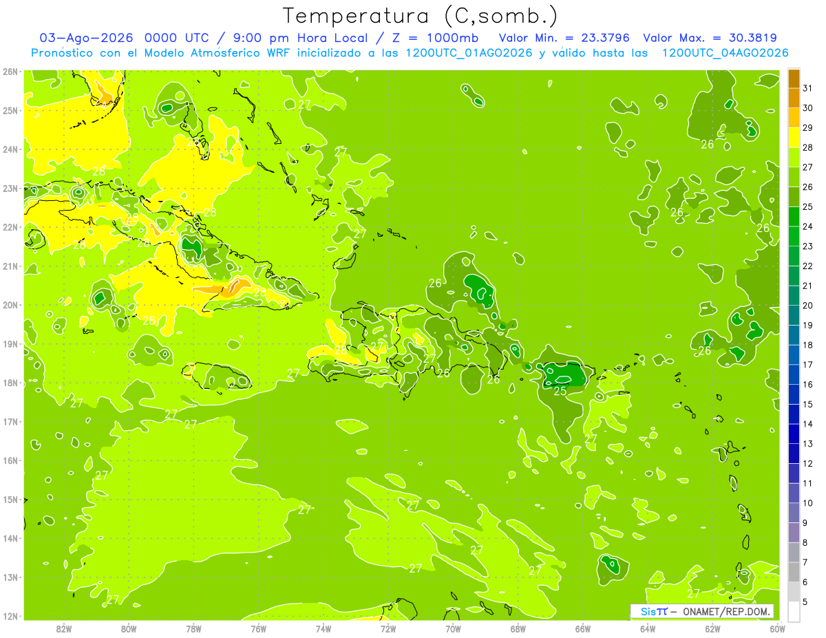Click the 0000 UTC time label
Image resolution: width=826 pixels, height=638 pixels.
(x=176, y=38)
